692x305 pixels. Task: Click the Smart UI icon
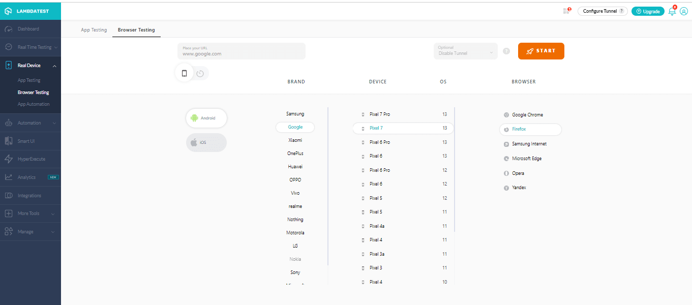[x=8, y=141]
